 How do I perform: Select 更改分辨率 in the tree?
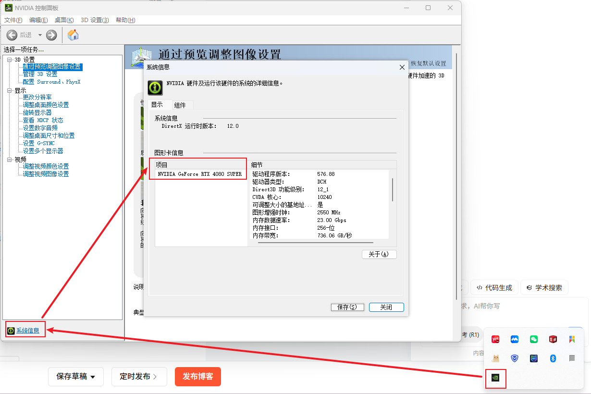pos(37,98)
